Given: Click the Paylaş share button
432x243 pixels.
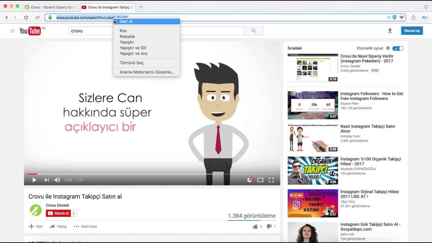Looking at the screenshot, I should pos(58,226).
